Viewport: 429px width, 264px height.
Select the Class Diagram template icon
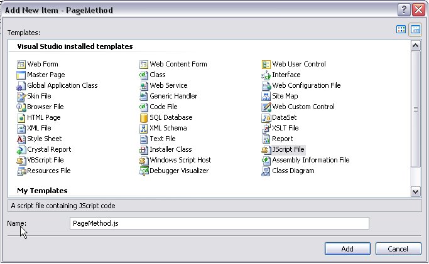[266, 171]
